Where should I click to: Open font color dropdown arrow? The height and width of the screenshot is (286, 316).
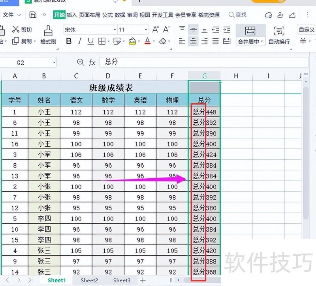click(154, 41)
